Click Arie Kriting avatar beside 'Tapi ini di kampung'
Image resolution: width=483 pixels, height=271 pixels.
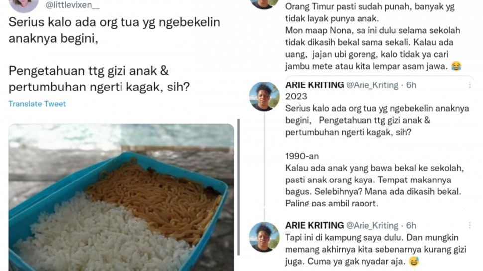pyautogui.click(x=264, y=237)
